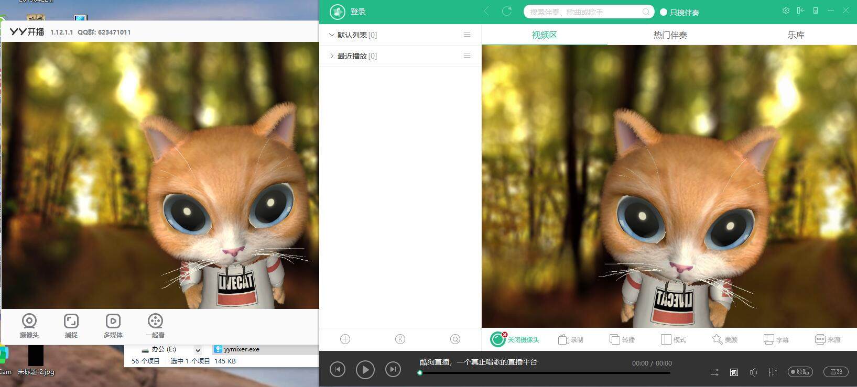This screenshot has width=857, height=387.
Task: Expand the 最近播放 list
Action: point(331,56)
